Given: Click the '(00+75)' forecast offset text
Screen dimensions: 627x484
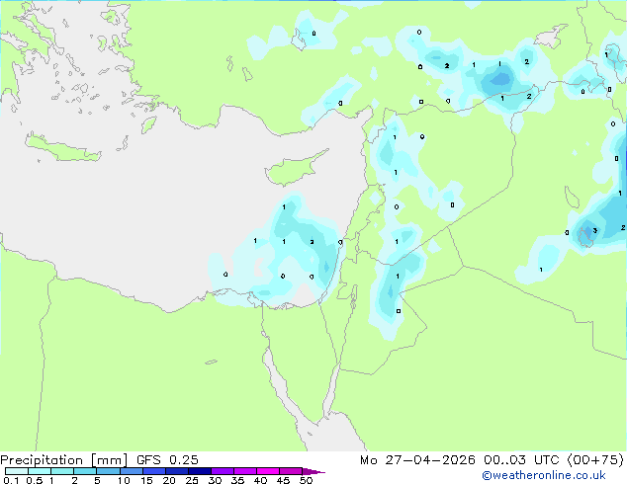Looking at the screenshot, I should coord(595,460).
